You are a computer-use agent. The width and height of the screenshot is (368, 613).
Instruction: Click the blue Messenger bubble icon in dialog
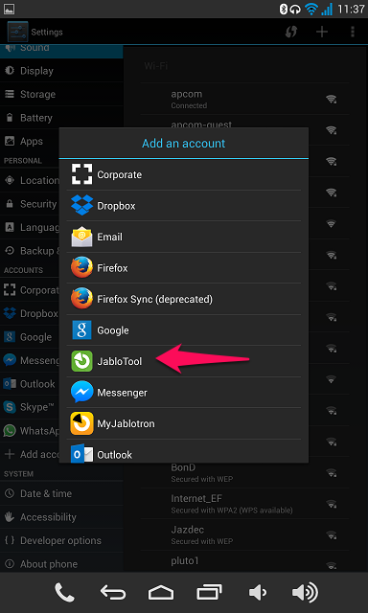click(81, 392)
